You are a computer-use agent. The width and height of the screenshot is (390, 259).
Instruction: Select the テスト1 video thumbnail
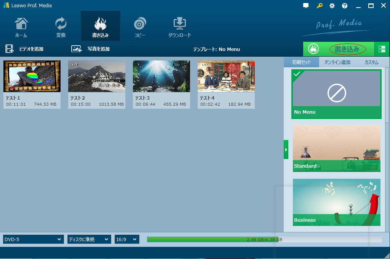pos(32,76)
